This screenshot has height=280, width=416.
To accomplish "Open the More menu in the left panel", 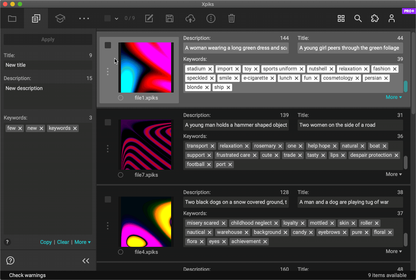I will (83, 242).
